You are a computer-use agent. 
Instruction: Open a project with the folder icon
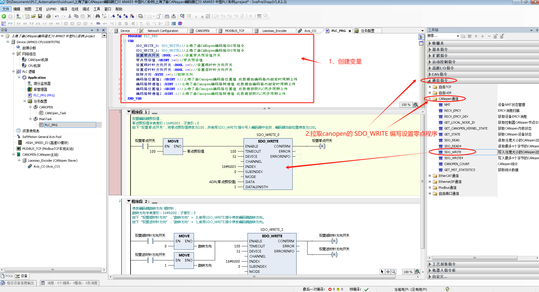33,16
